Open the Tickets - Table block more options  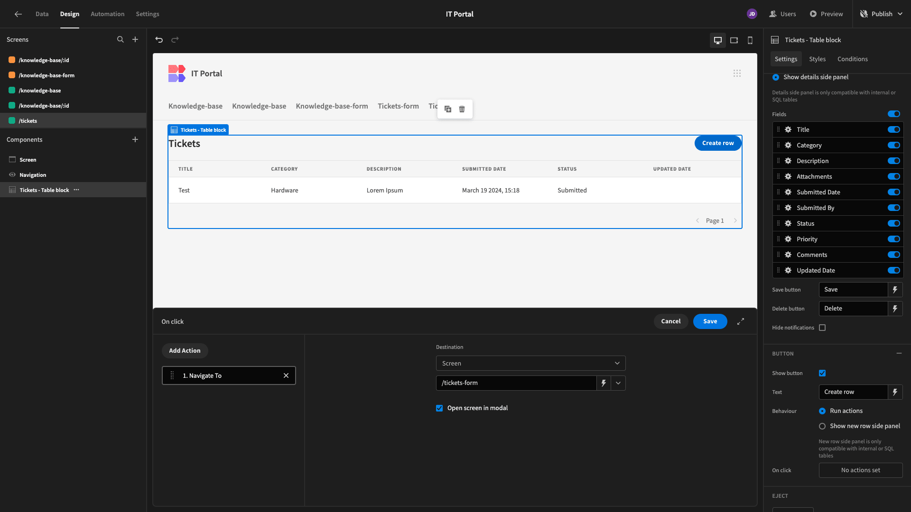coord(76,190)
